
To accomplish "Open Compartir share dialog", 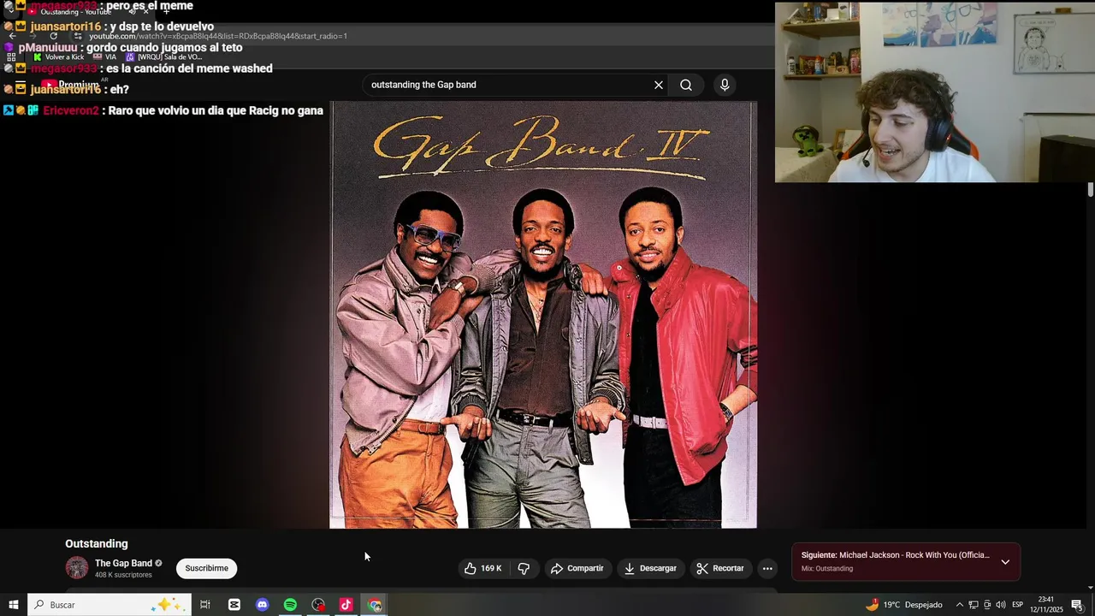I will click(x=577, y=568).
